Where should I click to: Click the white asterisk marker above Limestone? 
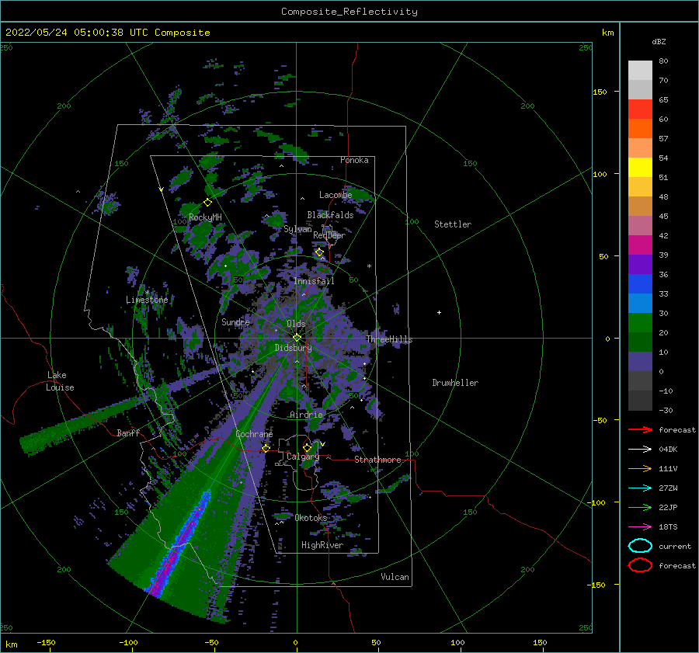(147, 293)
